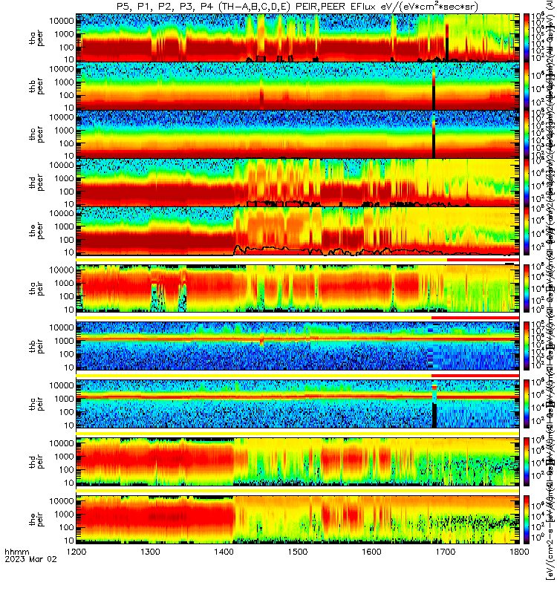The width and height of the screenshot is (557, 594).
Task: Click inside the the peir spectrogram panel
Action: [x=298, y=519]
